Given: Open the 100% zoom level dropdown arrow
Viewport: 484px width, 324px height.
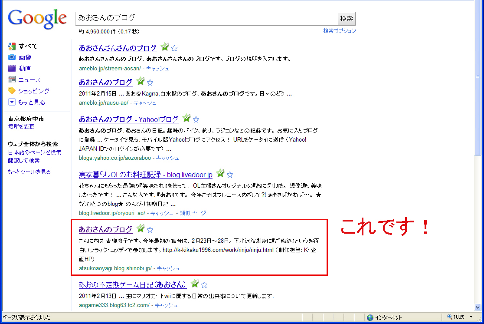Looking at the screenshot, I should point(471,317).
